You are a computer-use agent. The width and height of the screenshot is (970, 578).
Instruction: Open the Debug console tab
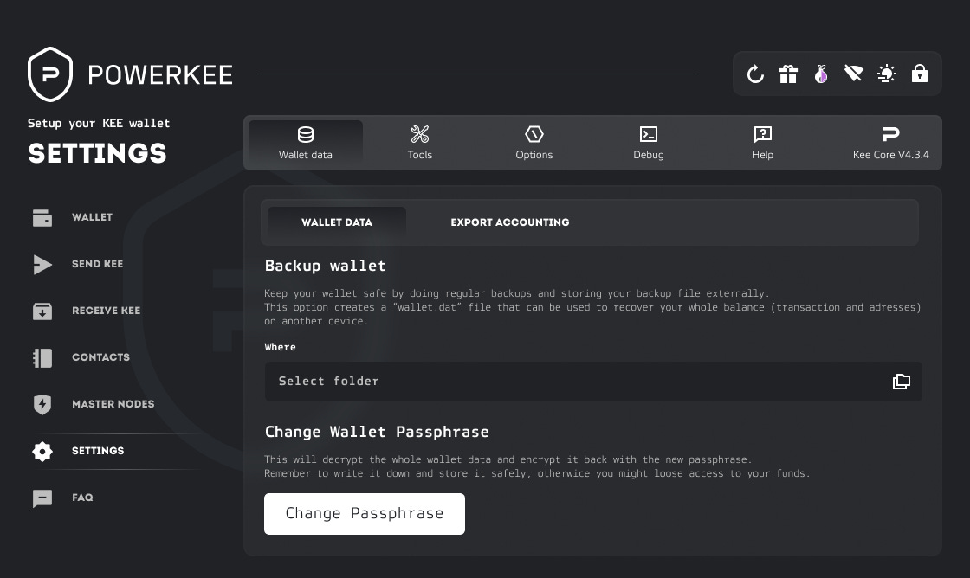pos(649,143)
